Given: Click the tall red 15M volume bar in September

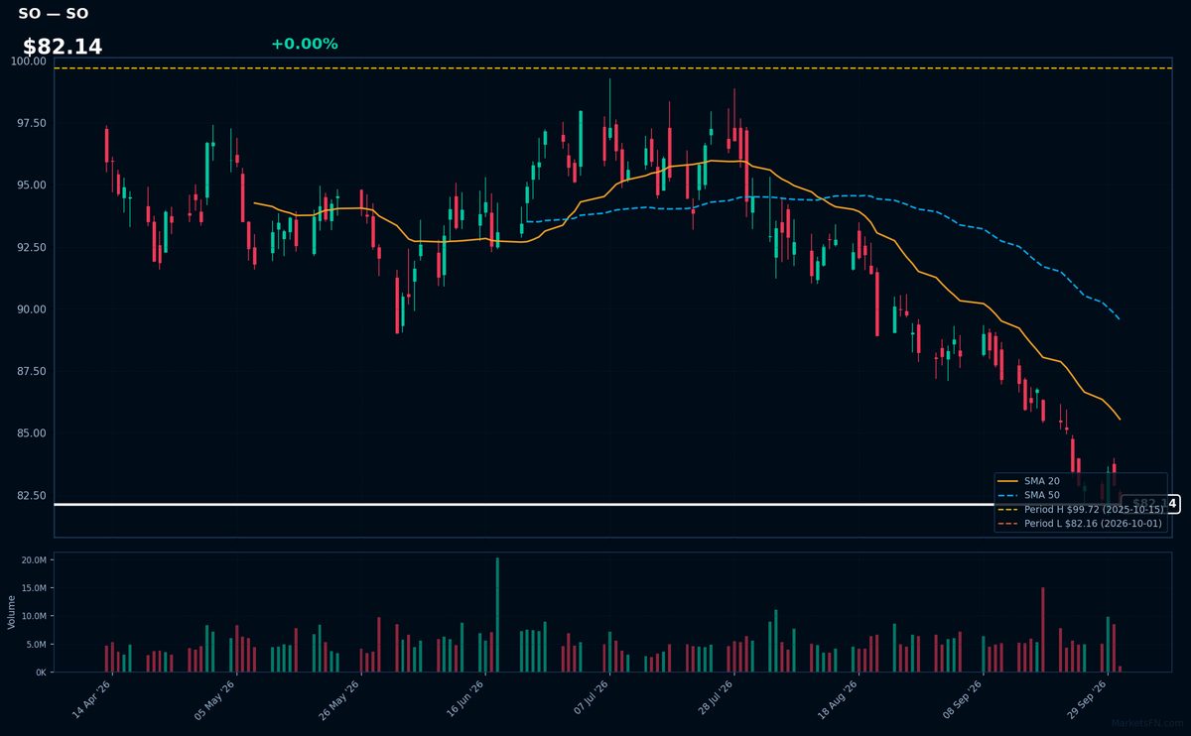Looking at the screenshot, I should pyautogui.click(x=1043, y=630).
